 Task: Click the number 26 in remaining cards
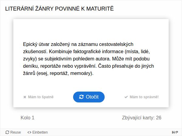pyautogui.click(x=159, y=118)
